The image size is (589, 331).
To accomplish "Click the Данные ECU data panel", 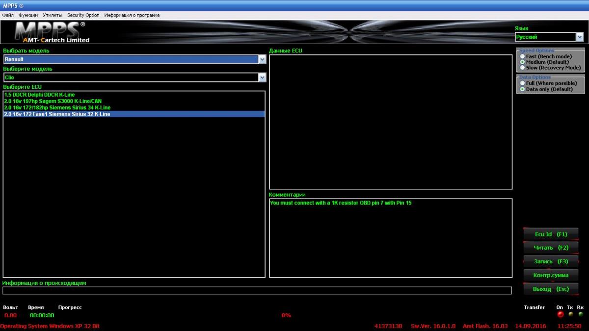I will click(x=391, y=122).
